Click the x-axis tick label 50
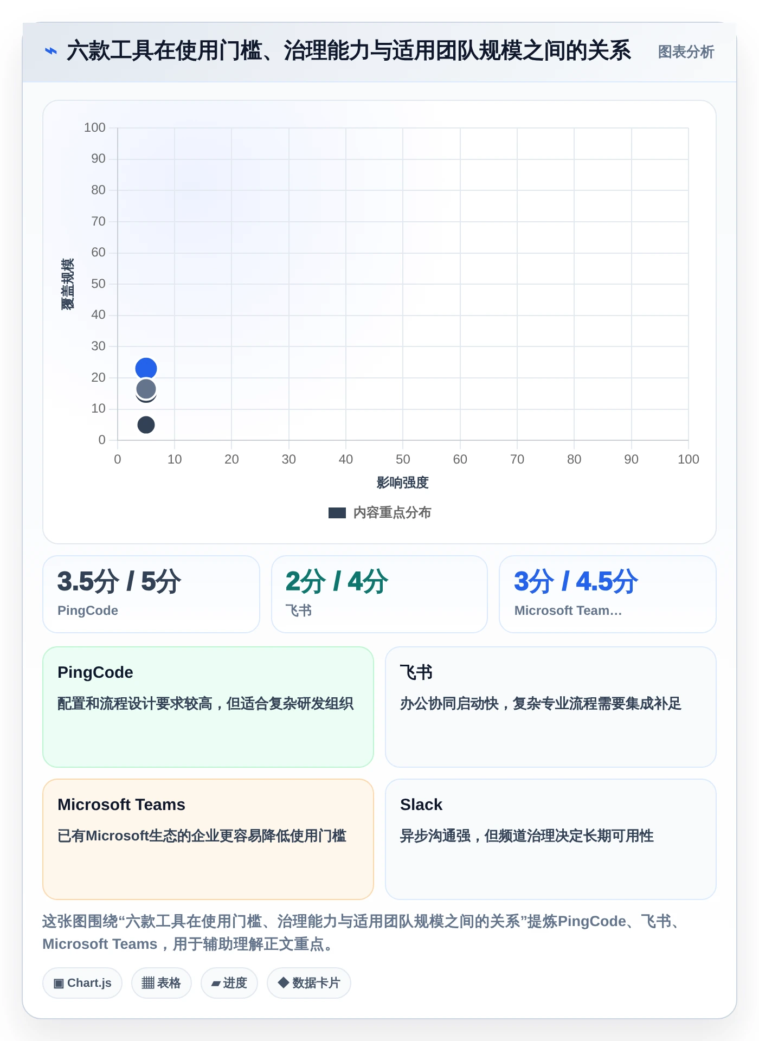The width and height of the screenshot is (759, 1041). pos(403,459)
